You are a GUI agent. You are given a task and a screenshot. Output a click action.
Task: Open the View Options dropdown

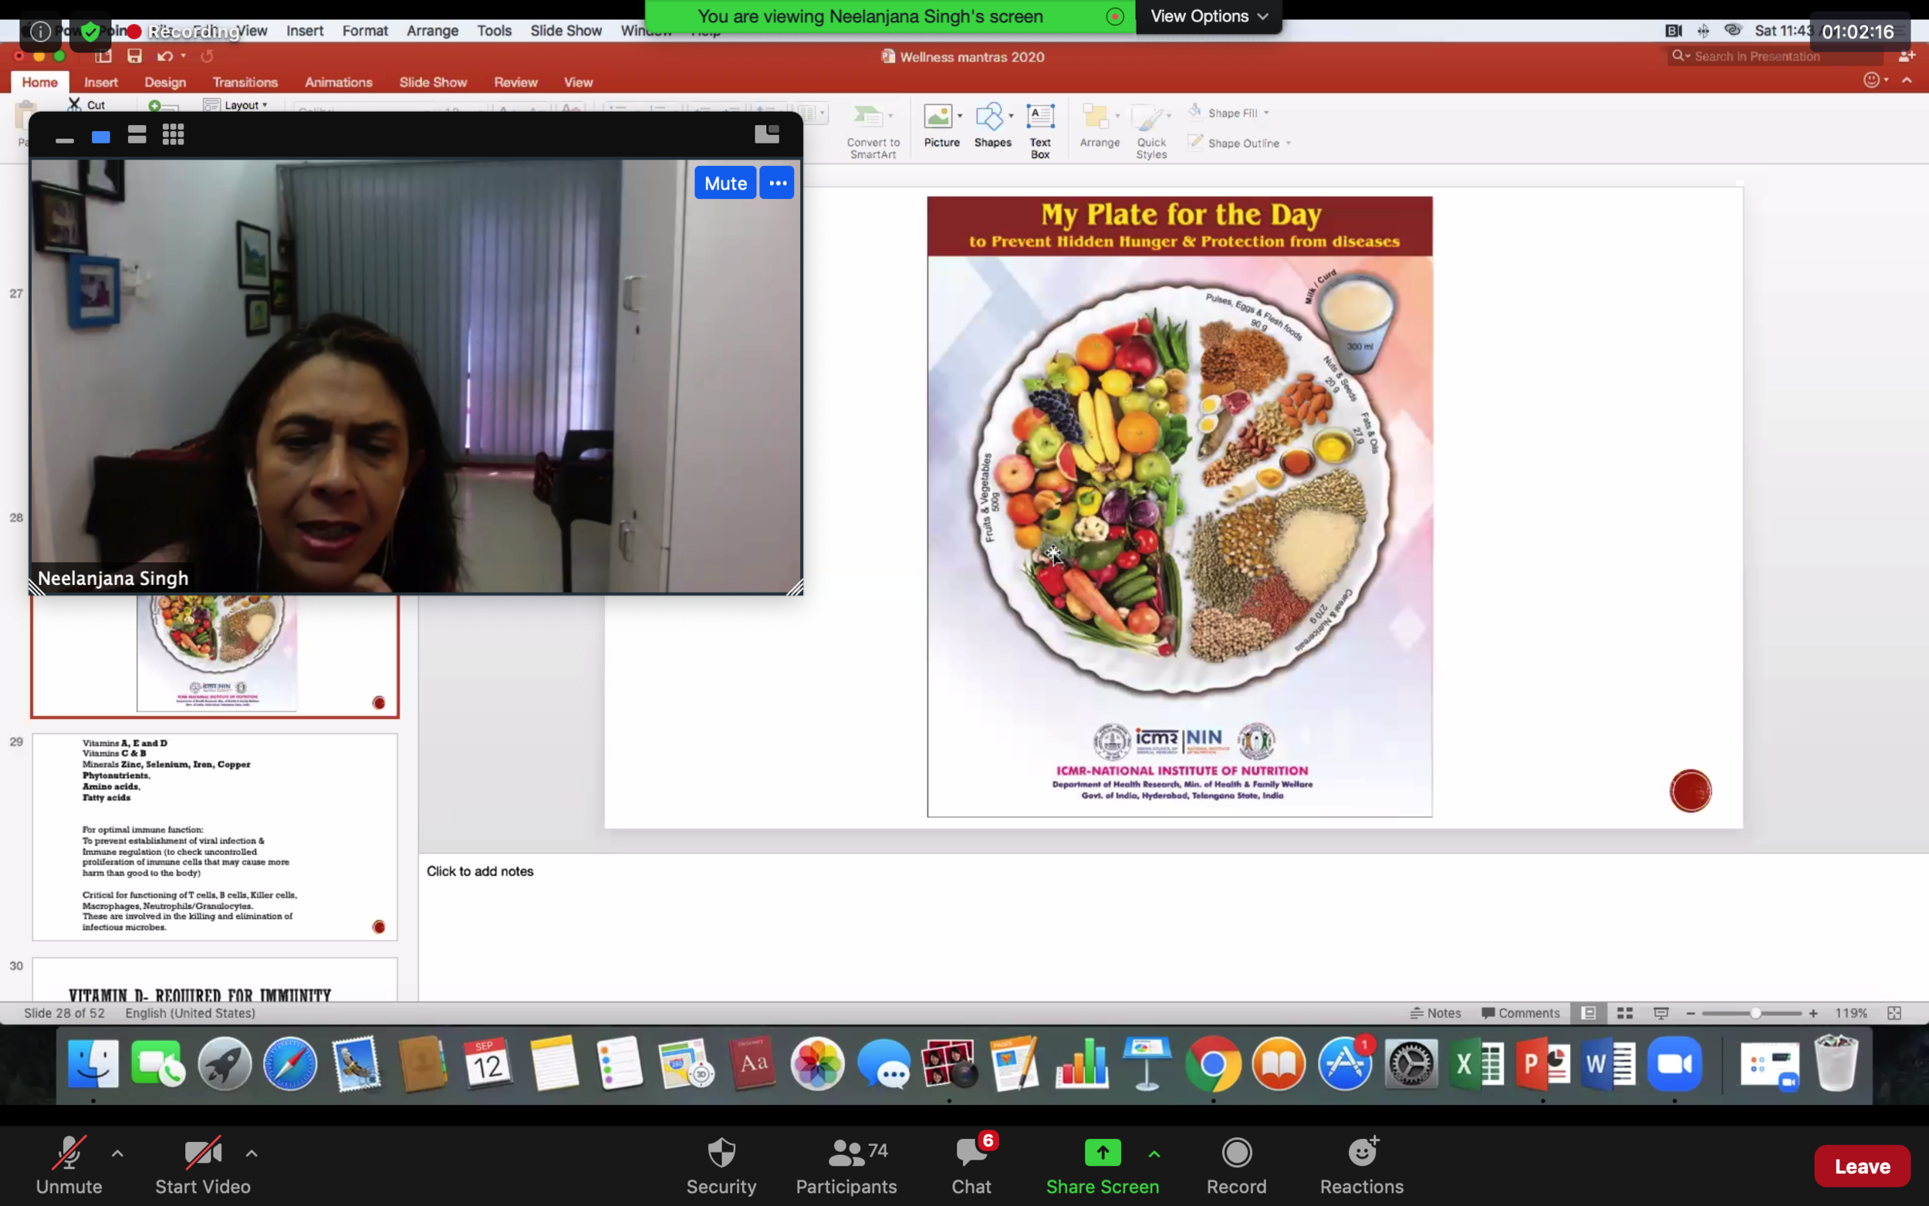(x=1208, y=16)
